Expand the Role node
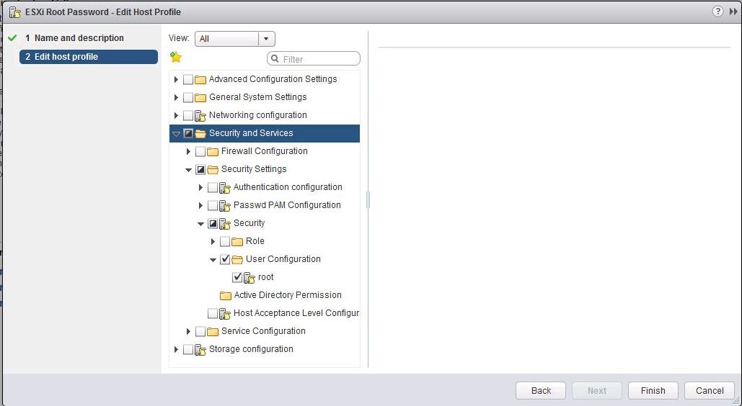The height and width of the screenshot is (406, 742). click(213, 242)
